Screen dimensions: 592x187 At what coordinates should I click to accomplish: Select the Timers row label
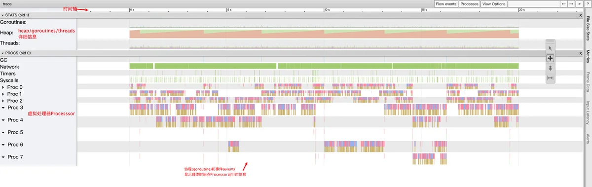[8, 74]
